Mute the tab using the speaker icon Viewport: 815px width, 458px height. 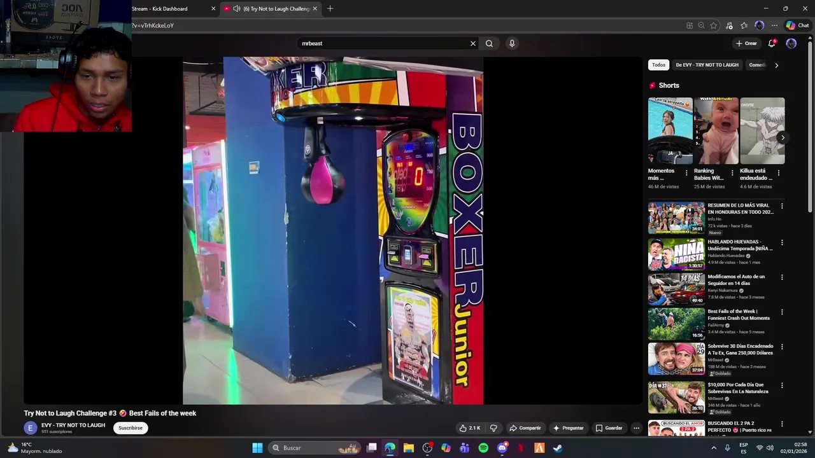tap(237, 9)
